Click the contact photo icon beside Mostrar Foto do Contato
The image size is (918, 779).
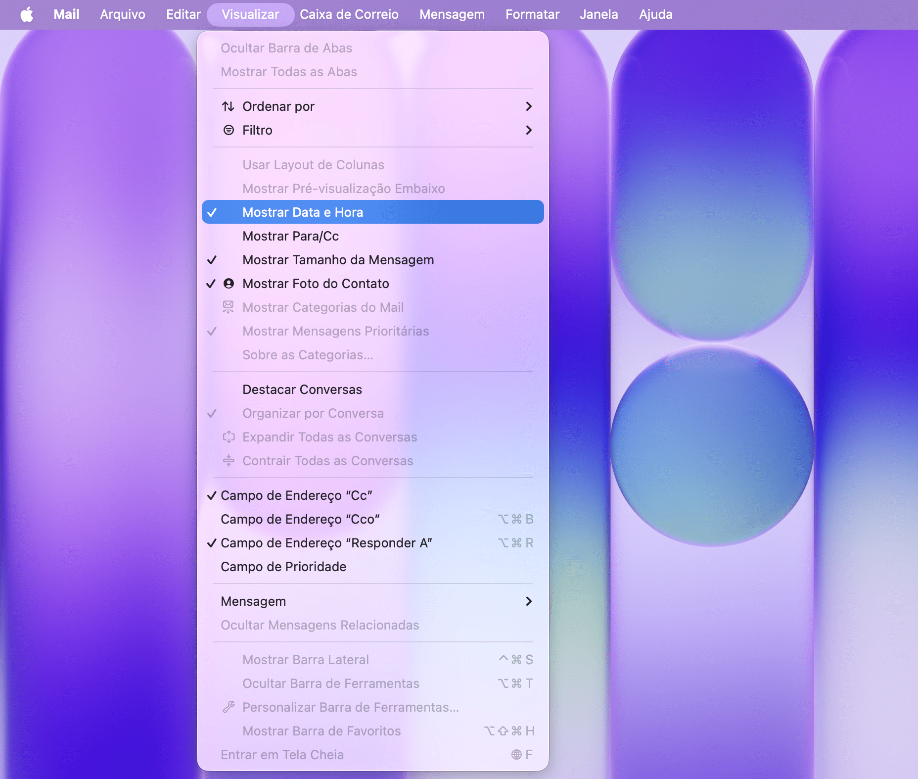click(x=229, y=284)
